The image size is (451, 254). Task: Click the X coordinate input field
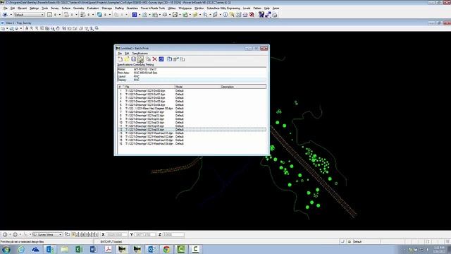click(116, 234)
